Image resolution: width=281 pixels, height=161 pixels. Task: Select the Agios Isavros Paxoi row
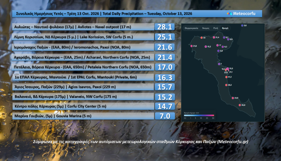(83, 87)
